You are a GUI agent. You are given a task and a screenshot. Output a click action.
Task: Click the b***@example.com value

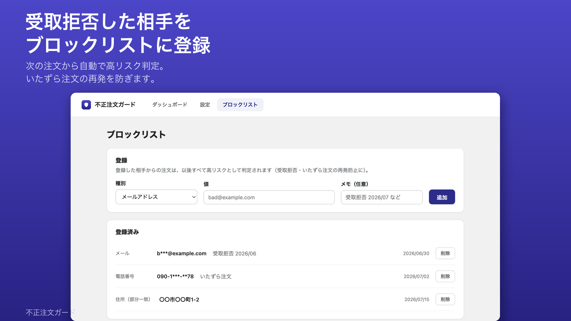click(x=182, y=253)
